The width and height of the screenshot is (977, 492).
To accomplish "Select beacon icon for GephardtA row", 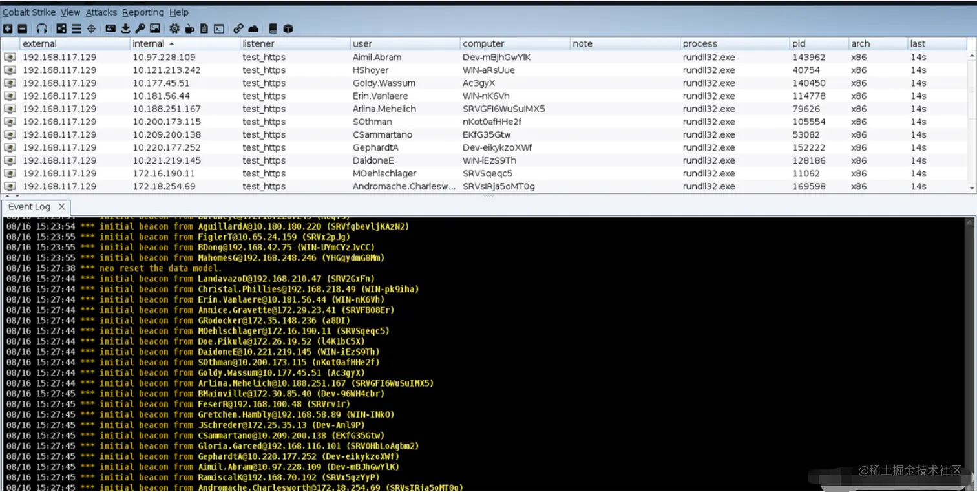I will (10, 147).
